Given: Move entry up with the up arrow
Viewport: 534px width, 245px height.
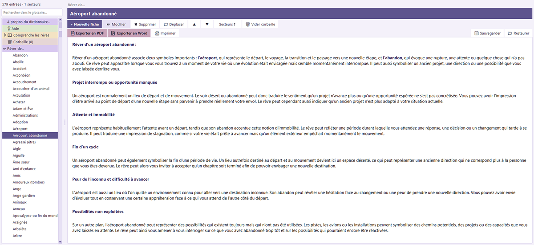Looking at the screenshot, I should [194, 24].
